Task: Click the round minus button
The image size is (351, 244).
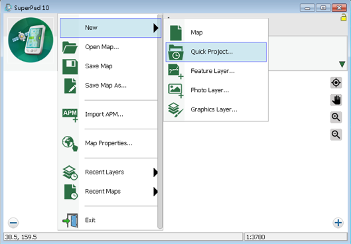Action: tap(13, 223)
